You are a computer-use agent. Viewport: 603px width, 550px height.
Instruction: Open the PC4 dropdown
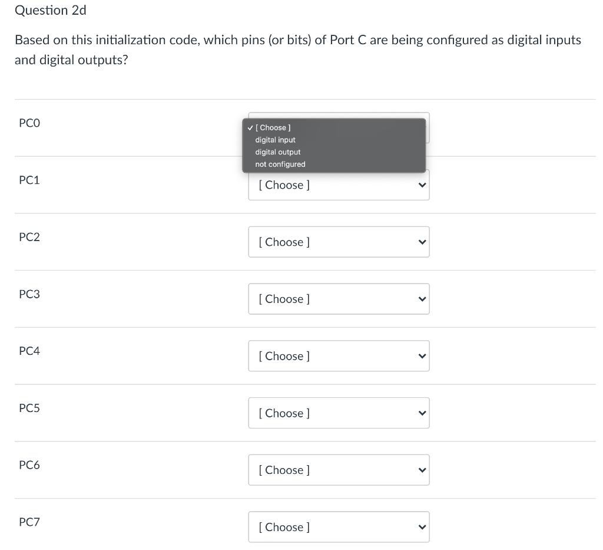click(x=339, y=356)
